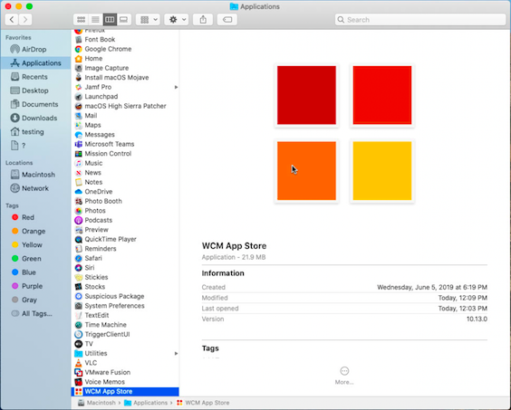Click the More... button in preview pane
511x410 pixels.
click(344, 376)
